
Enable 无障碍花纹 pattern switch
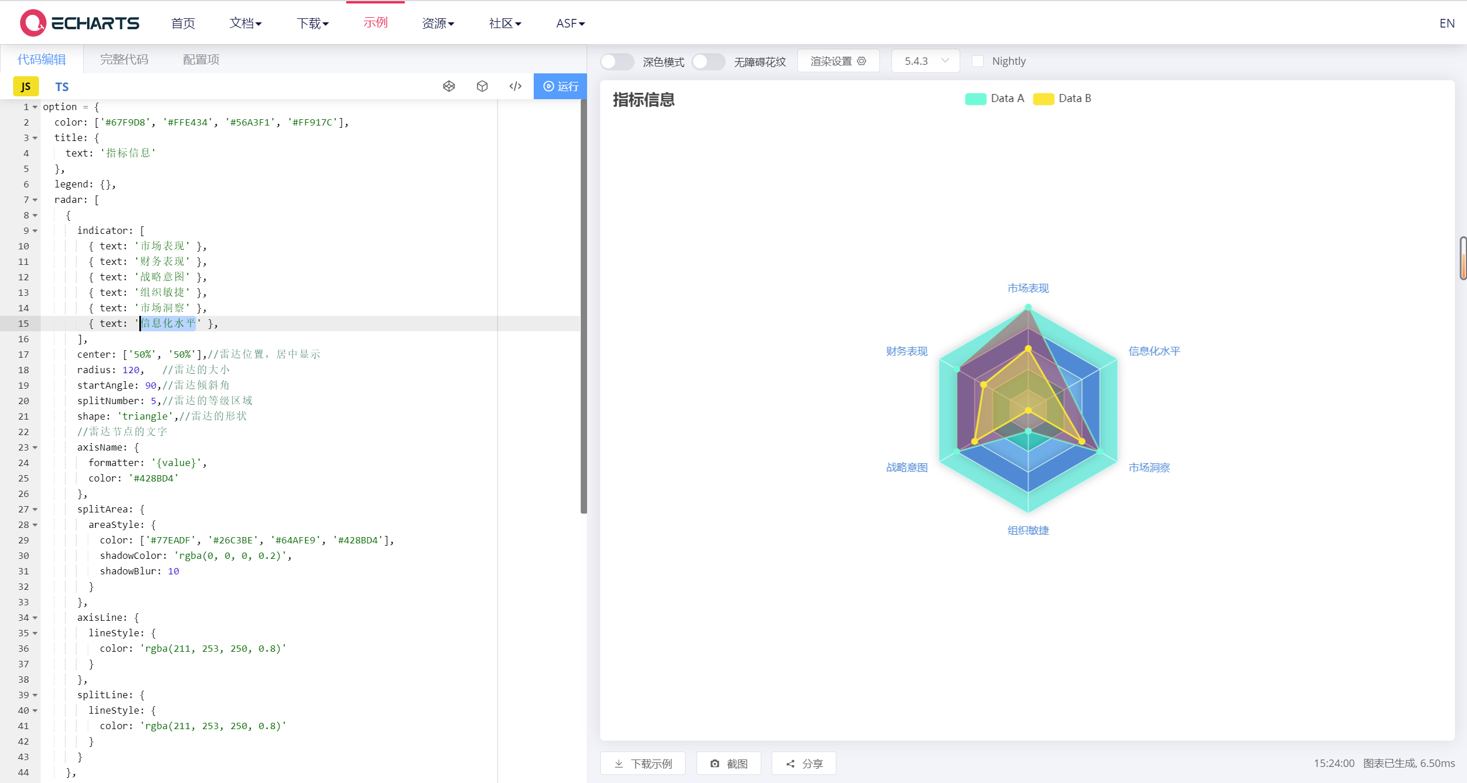[x=708, y=61]
